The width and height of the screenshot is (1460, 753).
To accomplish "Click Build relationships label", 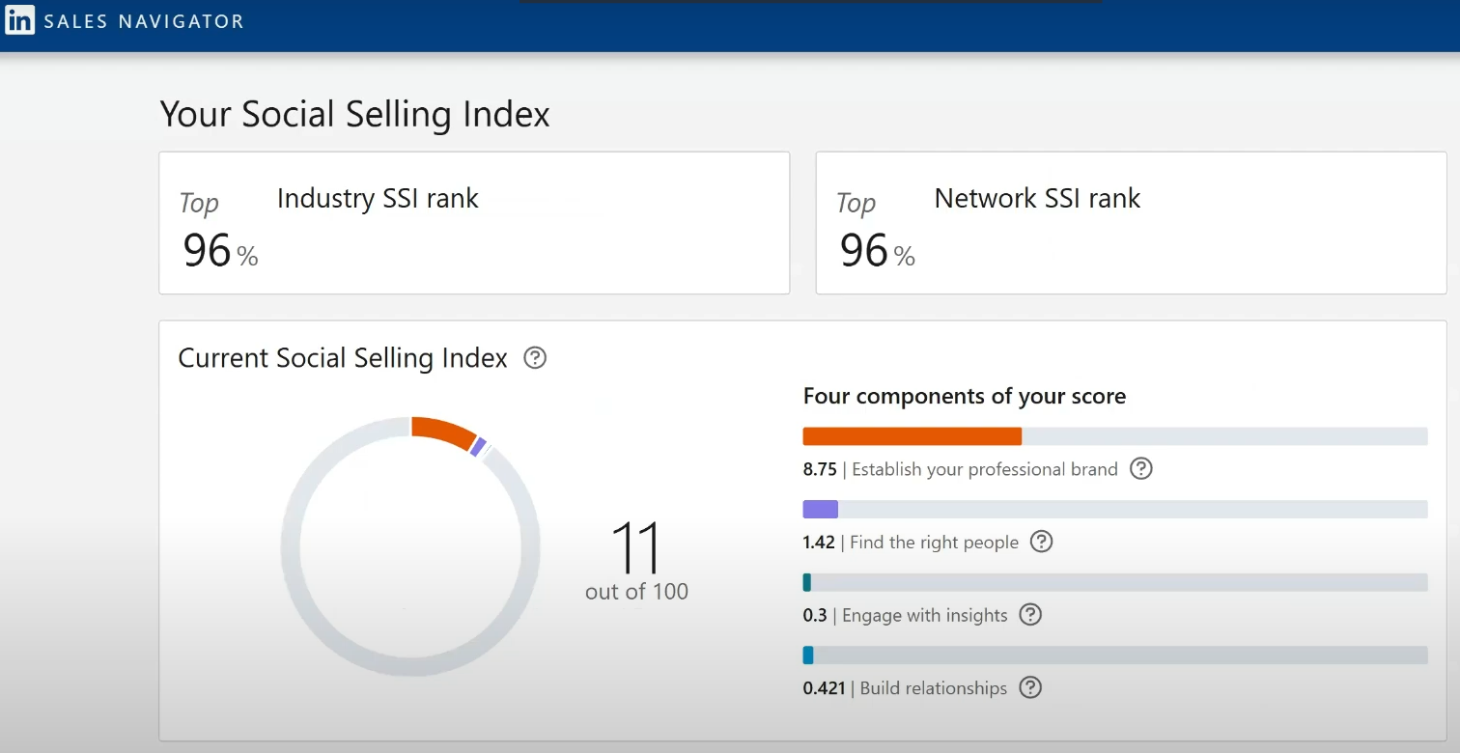I will click(x=934, y=688).
